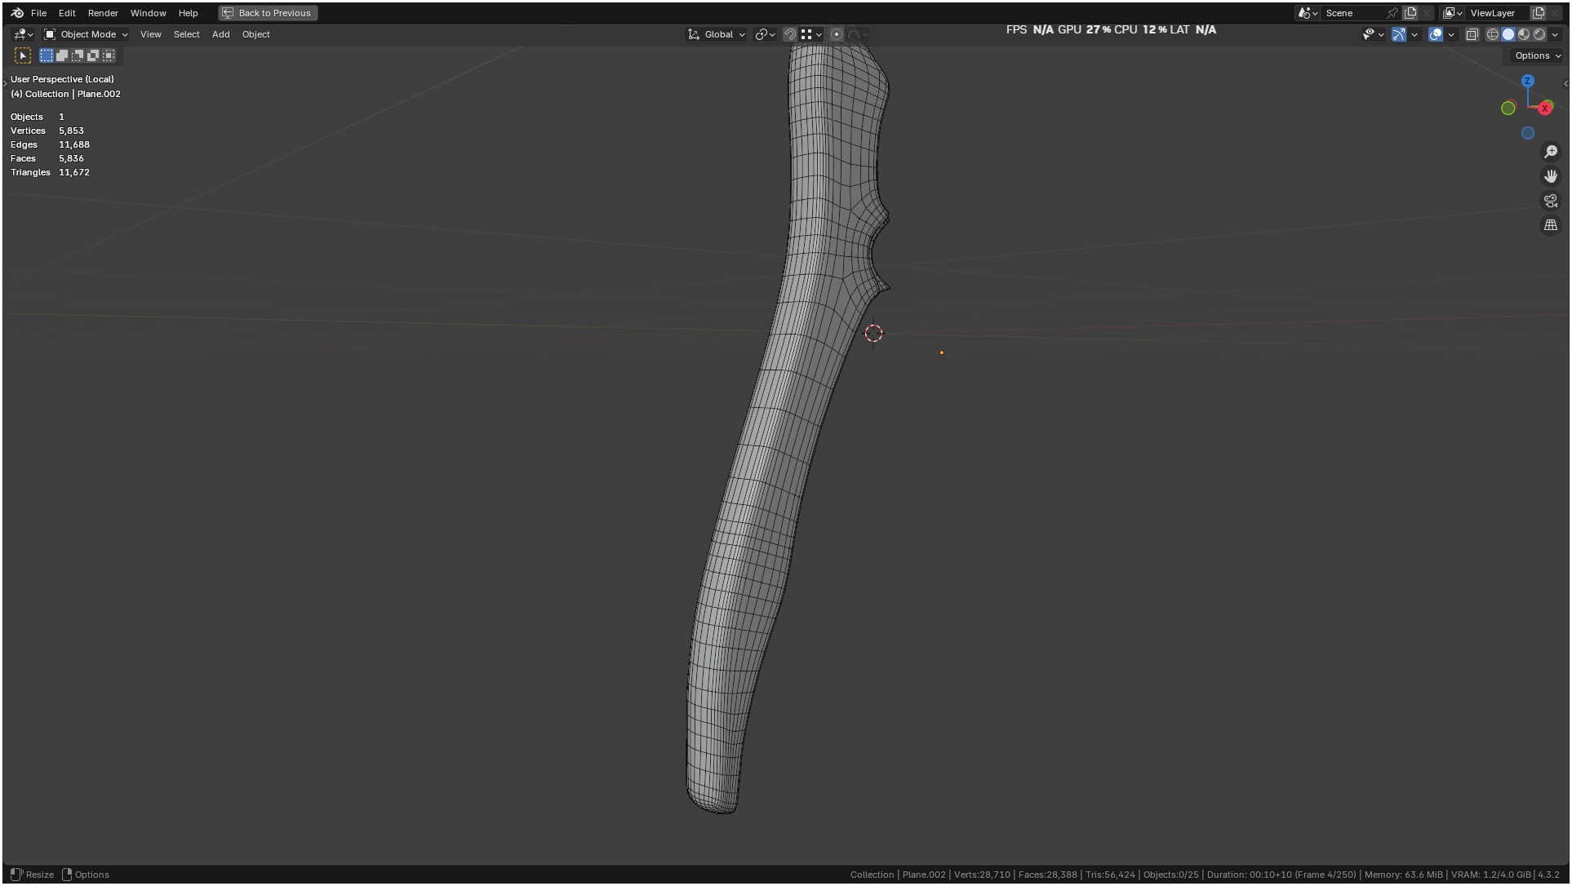Open the Options dropdown
This screenshot has width=1572, height=886.
pos(1538,55)
